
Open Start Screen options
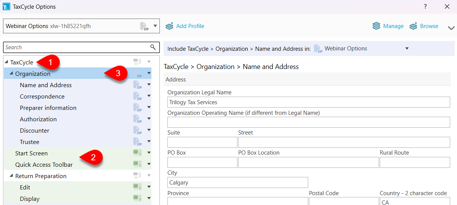click(32, 153)
